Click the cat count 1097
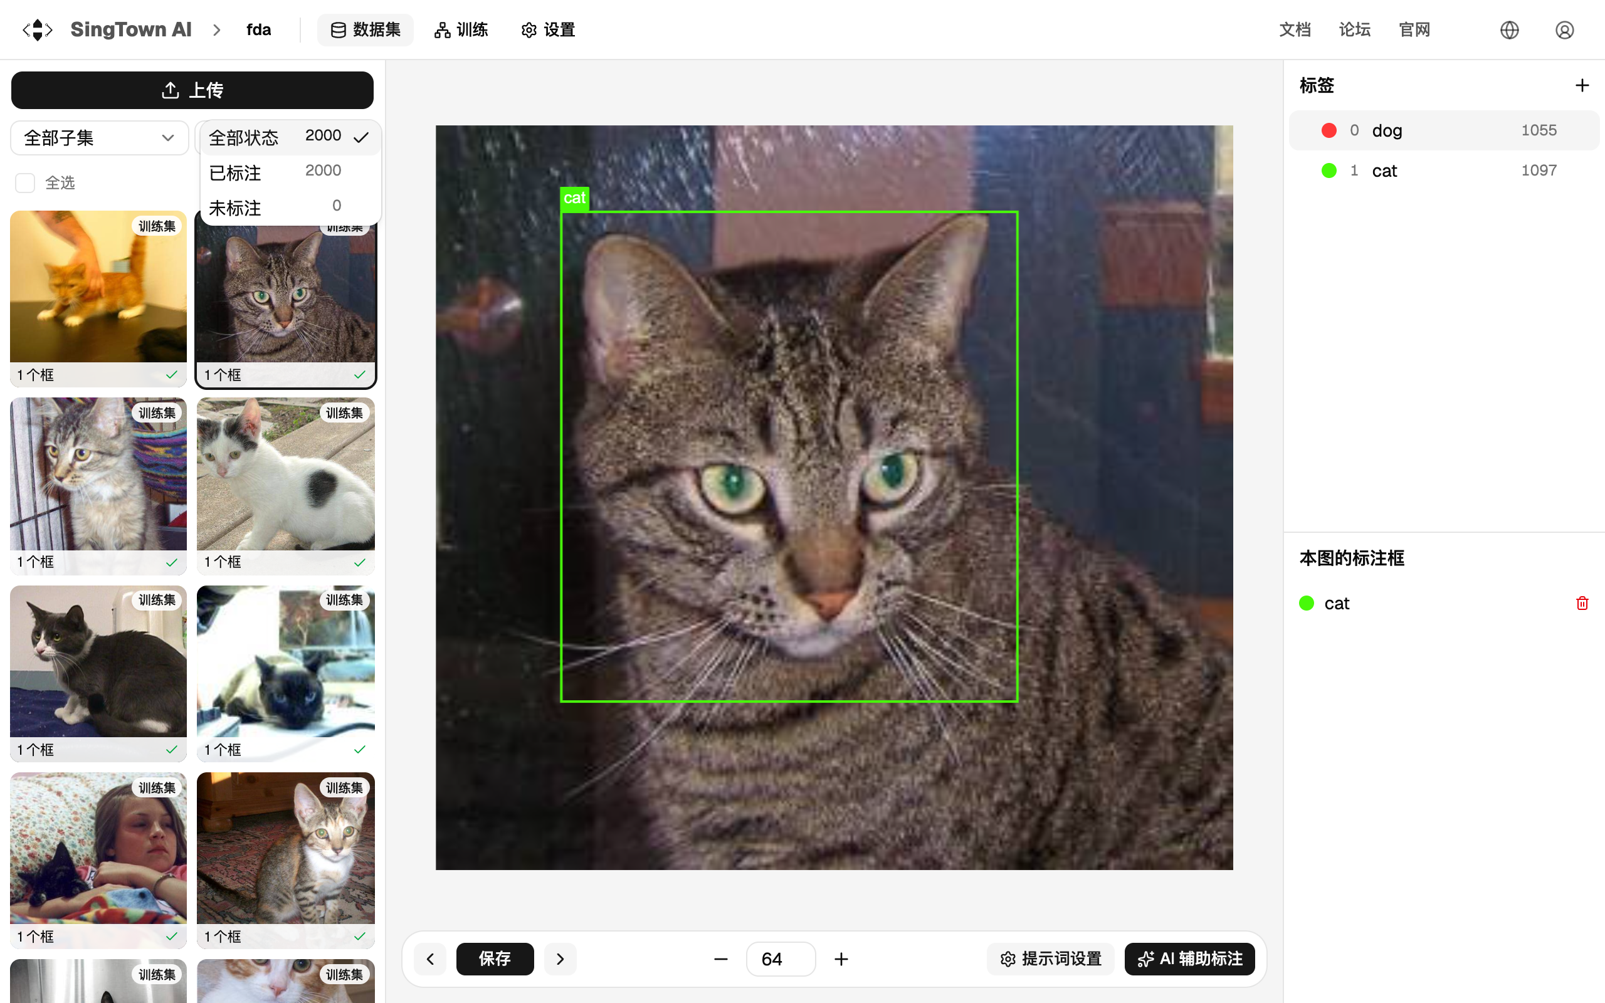Image resolution: width=1605 pixels, height=1003 pixels. (x=1539, y=171)
